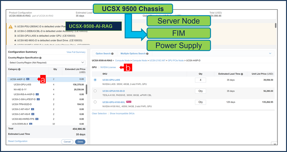
Task: Expand the options search panel chevron
Action: click(270, 54)
